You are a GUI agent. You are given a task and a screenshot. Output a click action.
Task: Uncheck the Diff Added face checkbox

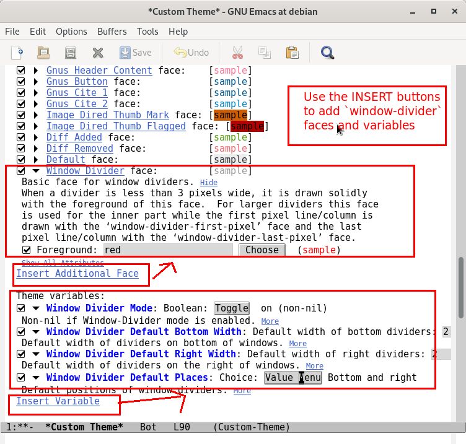coord(21,137)
